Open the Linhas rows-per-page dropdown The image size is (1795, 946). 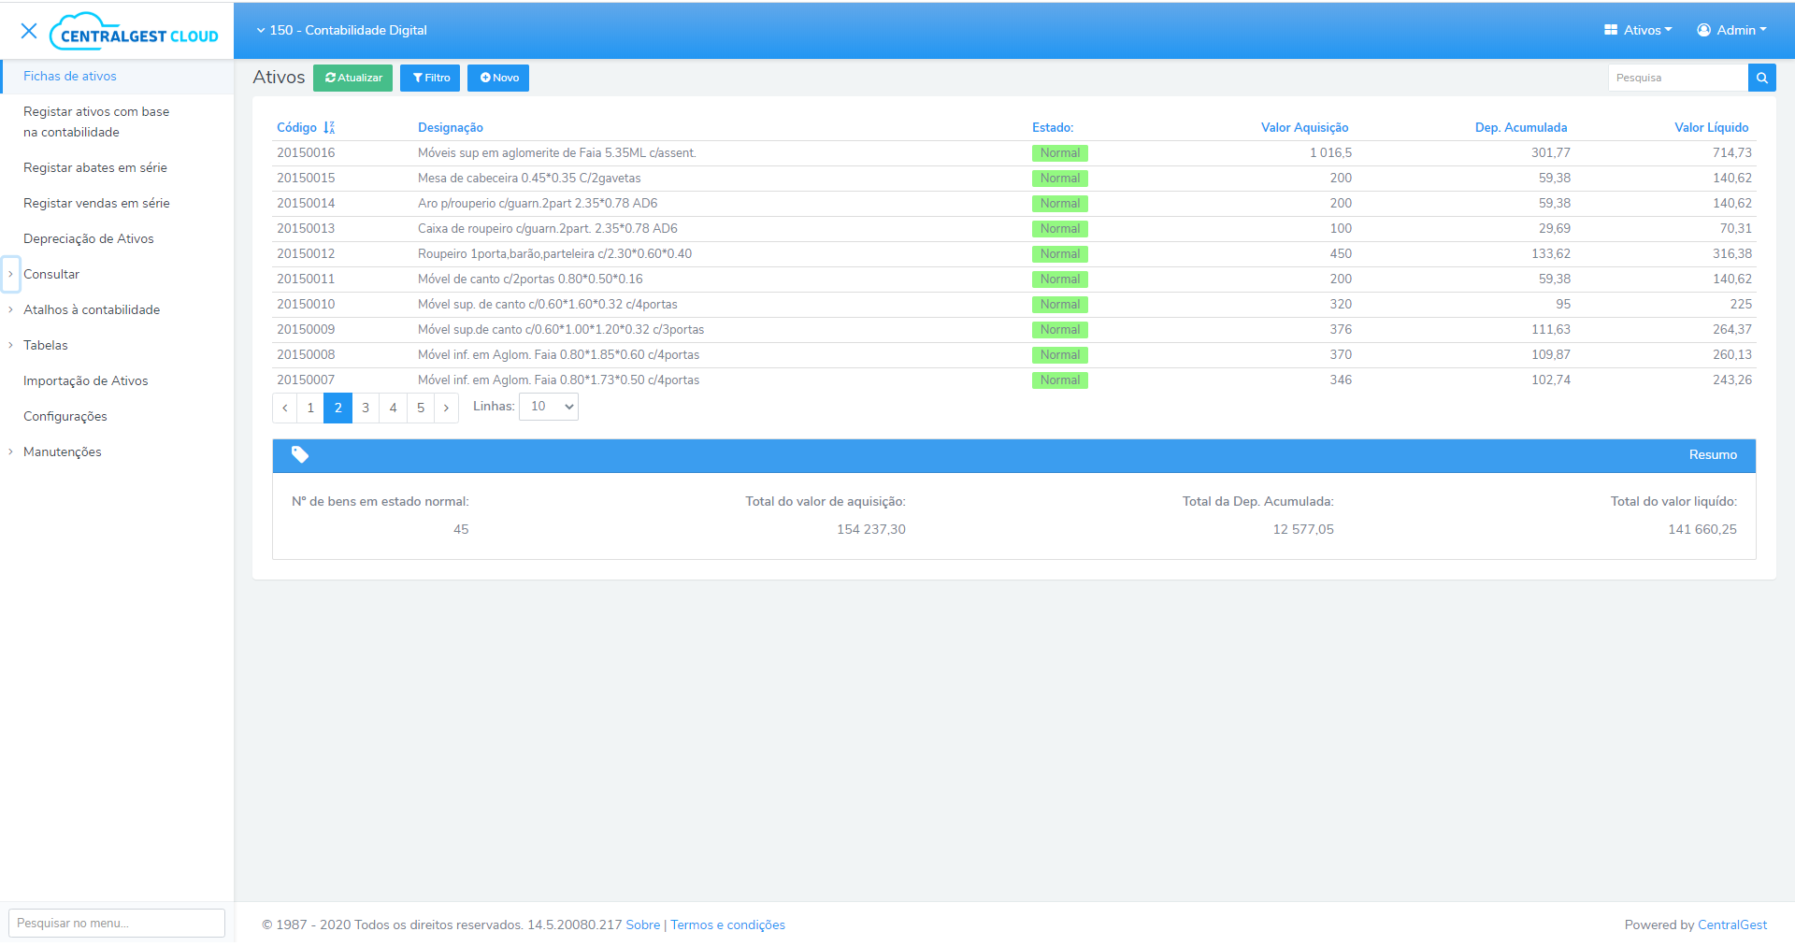(x=548, y=406)
